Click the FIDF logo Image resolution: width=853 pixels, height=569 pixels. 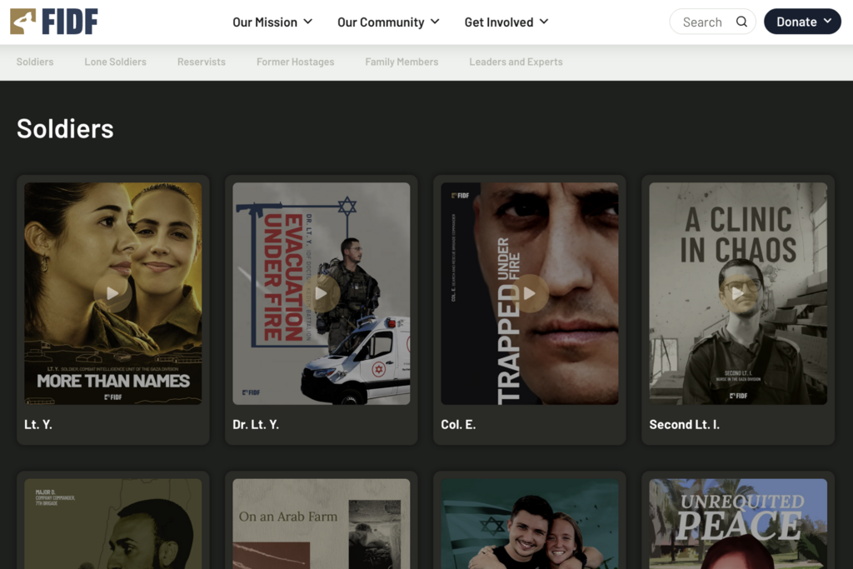[54, 22]
